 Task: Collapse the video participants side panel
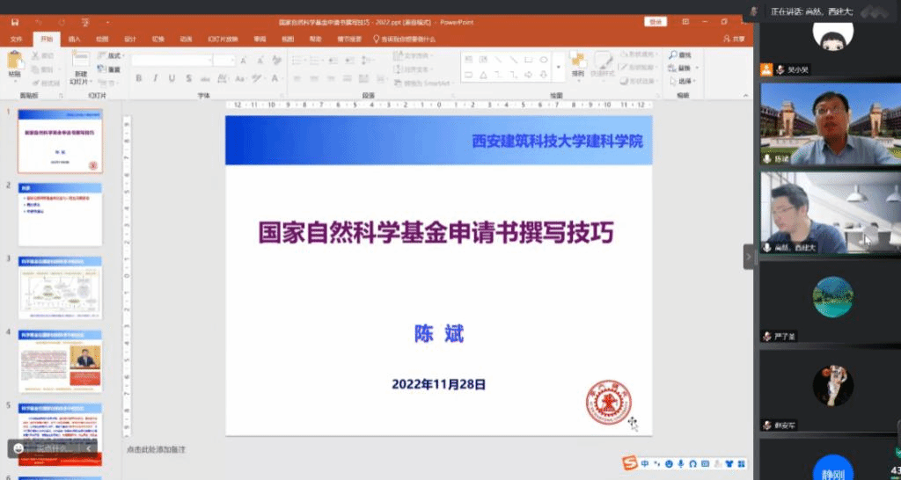[749, 257]
